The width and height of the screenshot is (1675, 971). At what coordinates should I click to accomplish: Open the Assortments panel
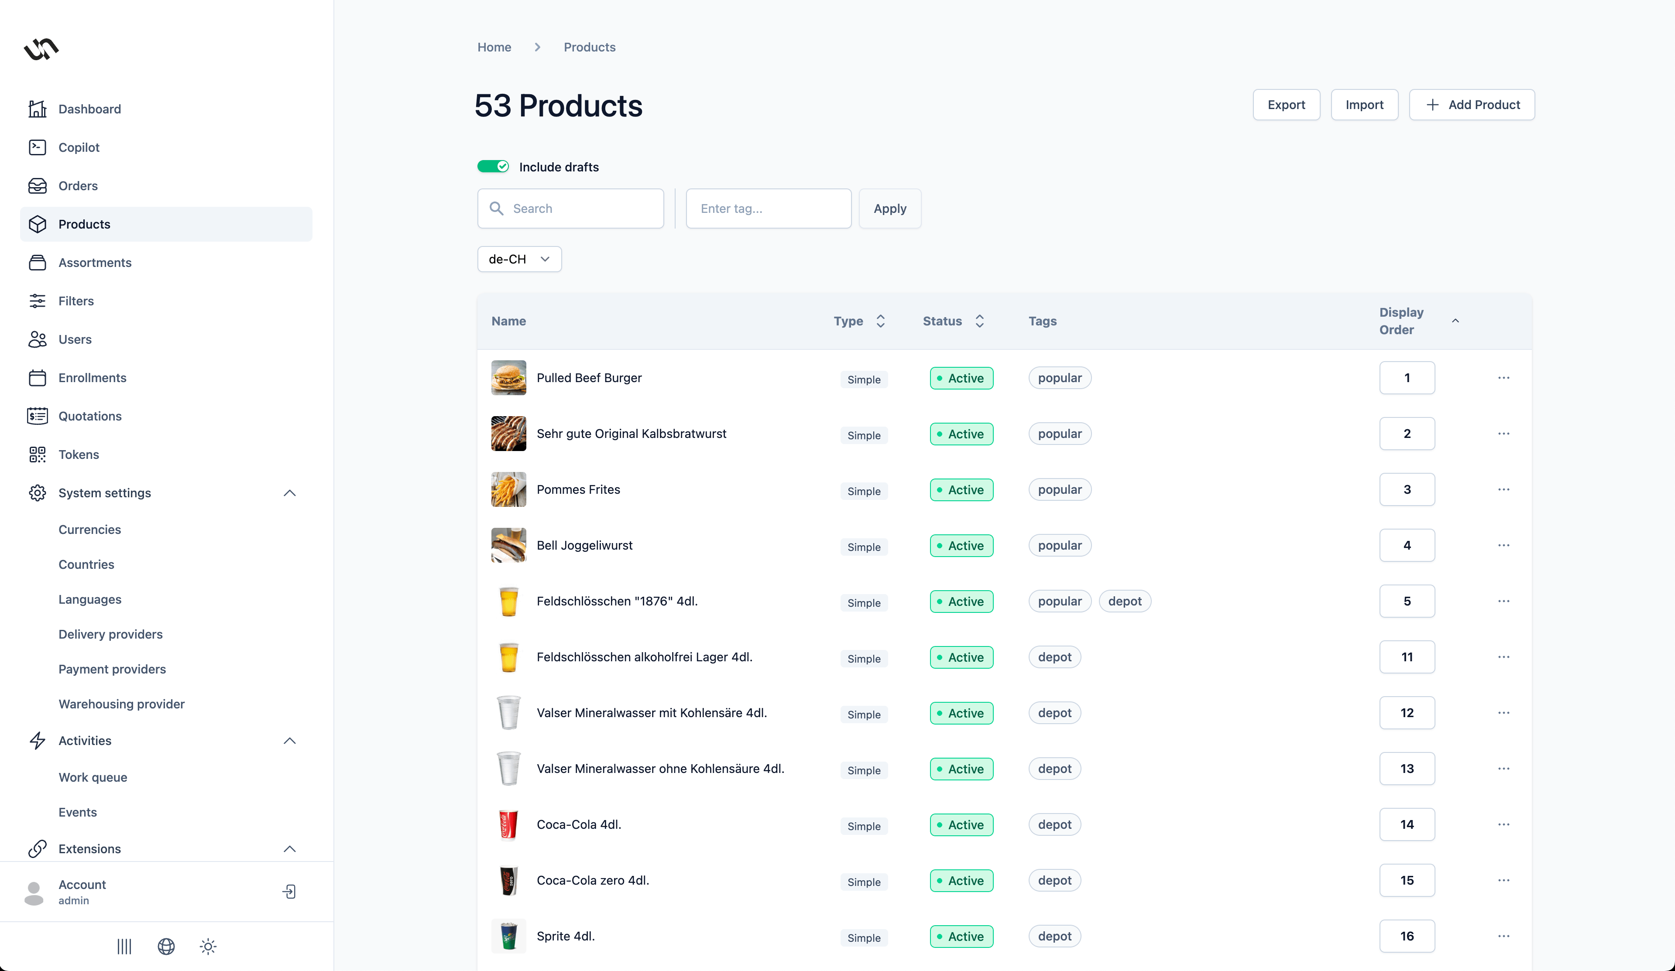click(x=95, y=262)
